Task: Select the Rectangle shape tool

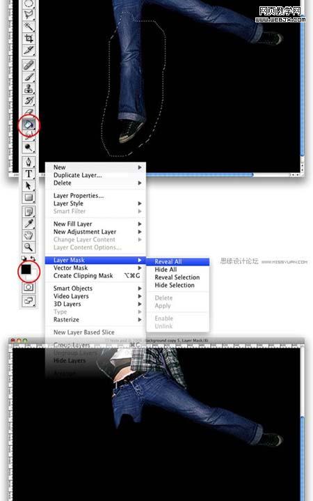Action: point(29,197)
